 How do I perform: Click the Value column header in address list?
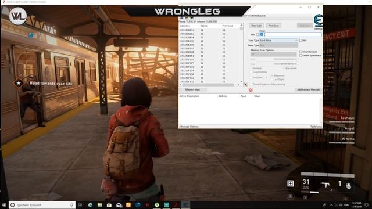257,96
